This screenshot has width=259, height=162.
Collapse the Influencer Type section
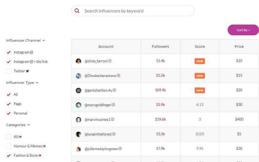click(37, 83)
